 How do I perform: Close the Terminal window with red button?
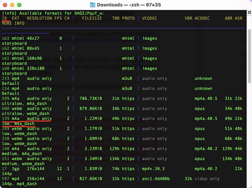pos(5,5)
